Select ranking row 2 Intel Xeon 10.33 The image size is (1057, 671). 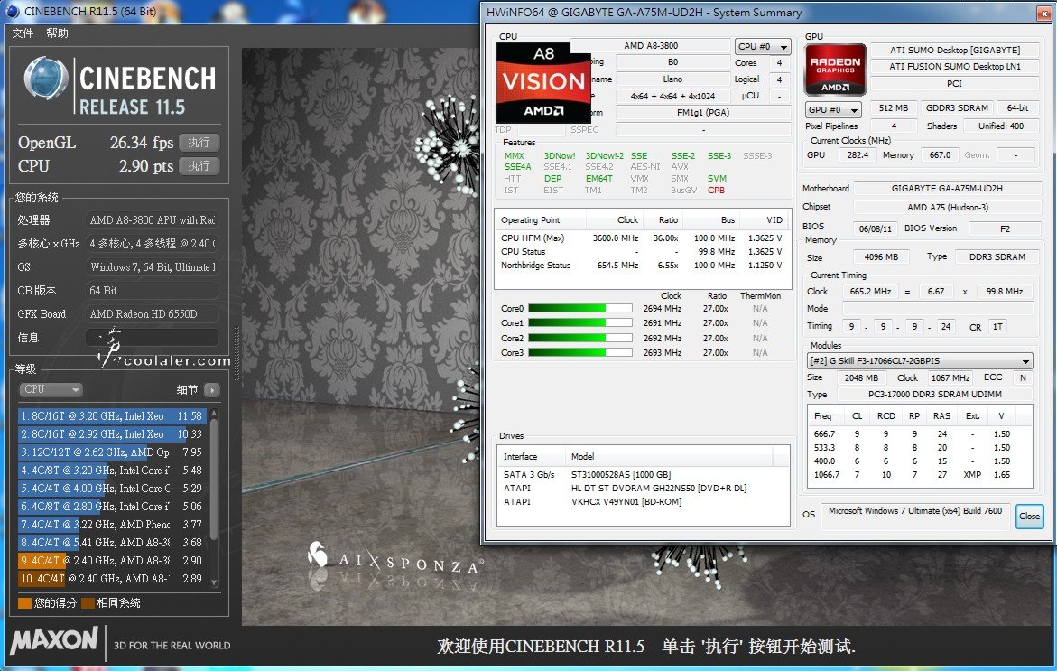point(112,434)
